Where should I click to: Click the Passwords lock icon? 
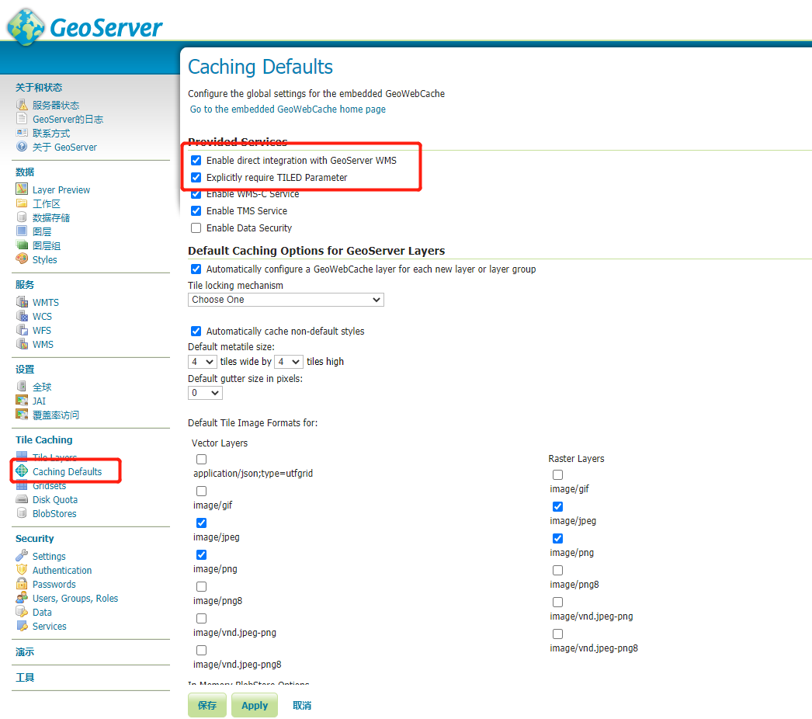point(22,583)
